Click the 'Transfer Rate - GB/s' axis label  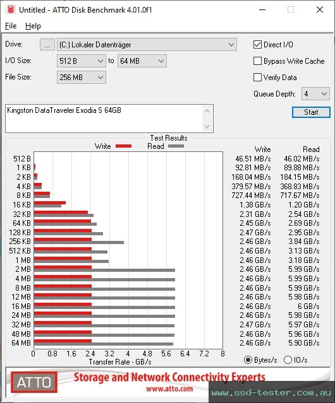click(x=120, y=362)
